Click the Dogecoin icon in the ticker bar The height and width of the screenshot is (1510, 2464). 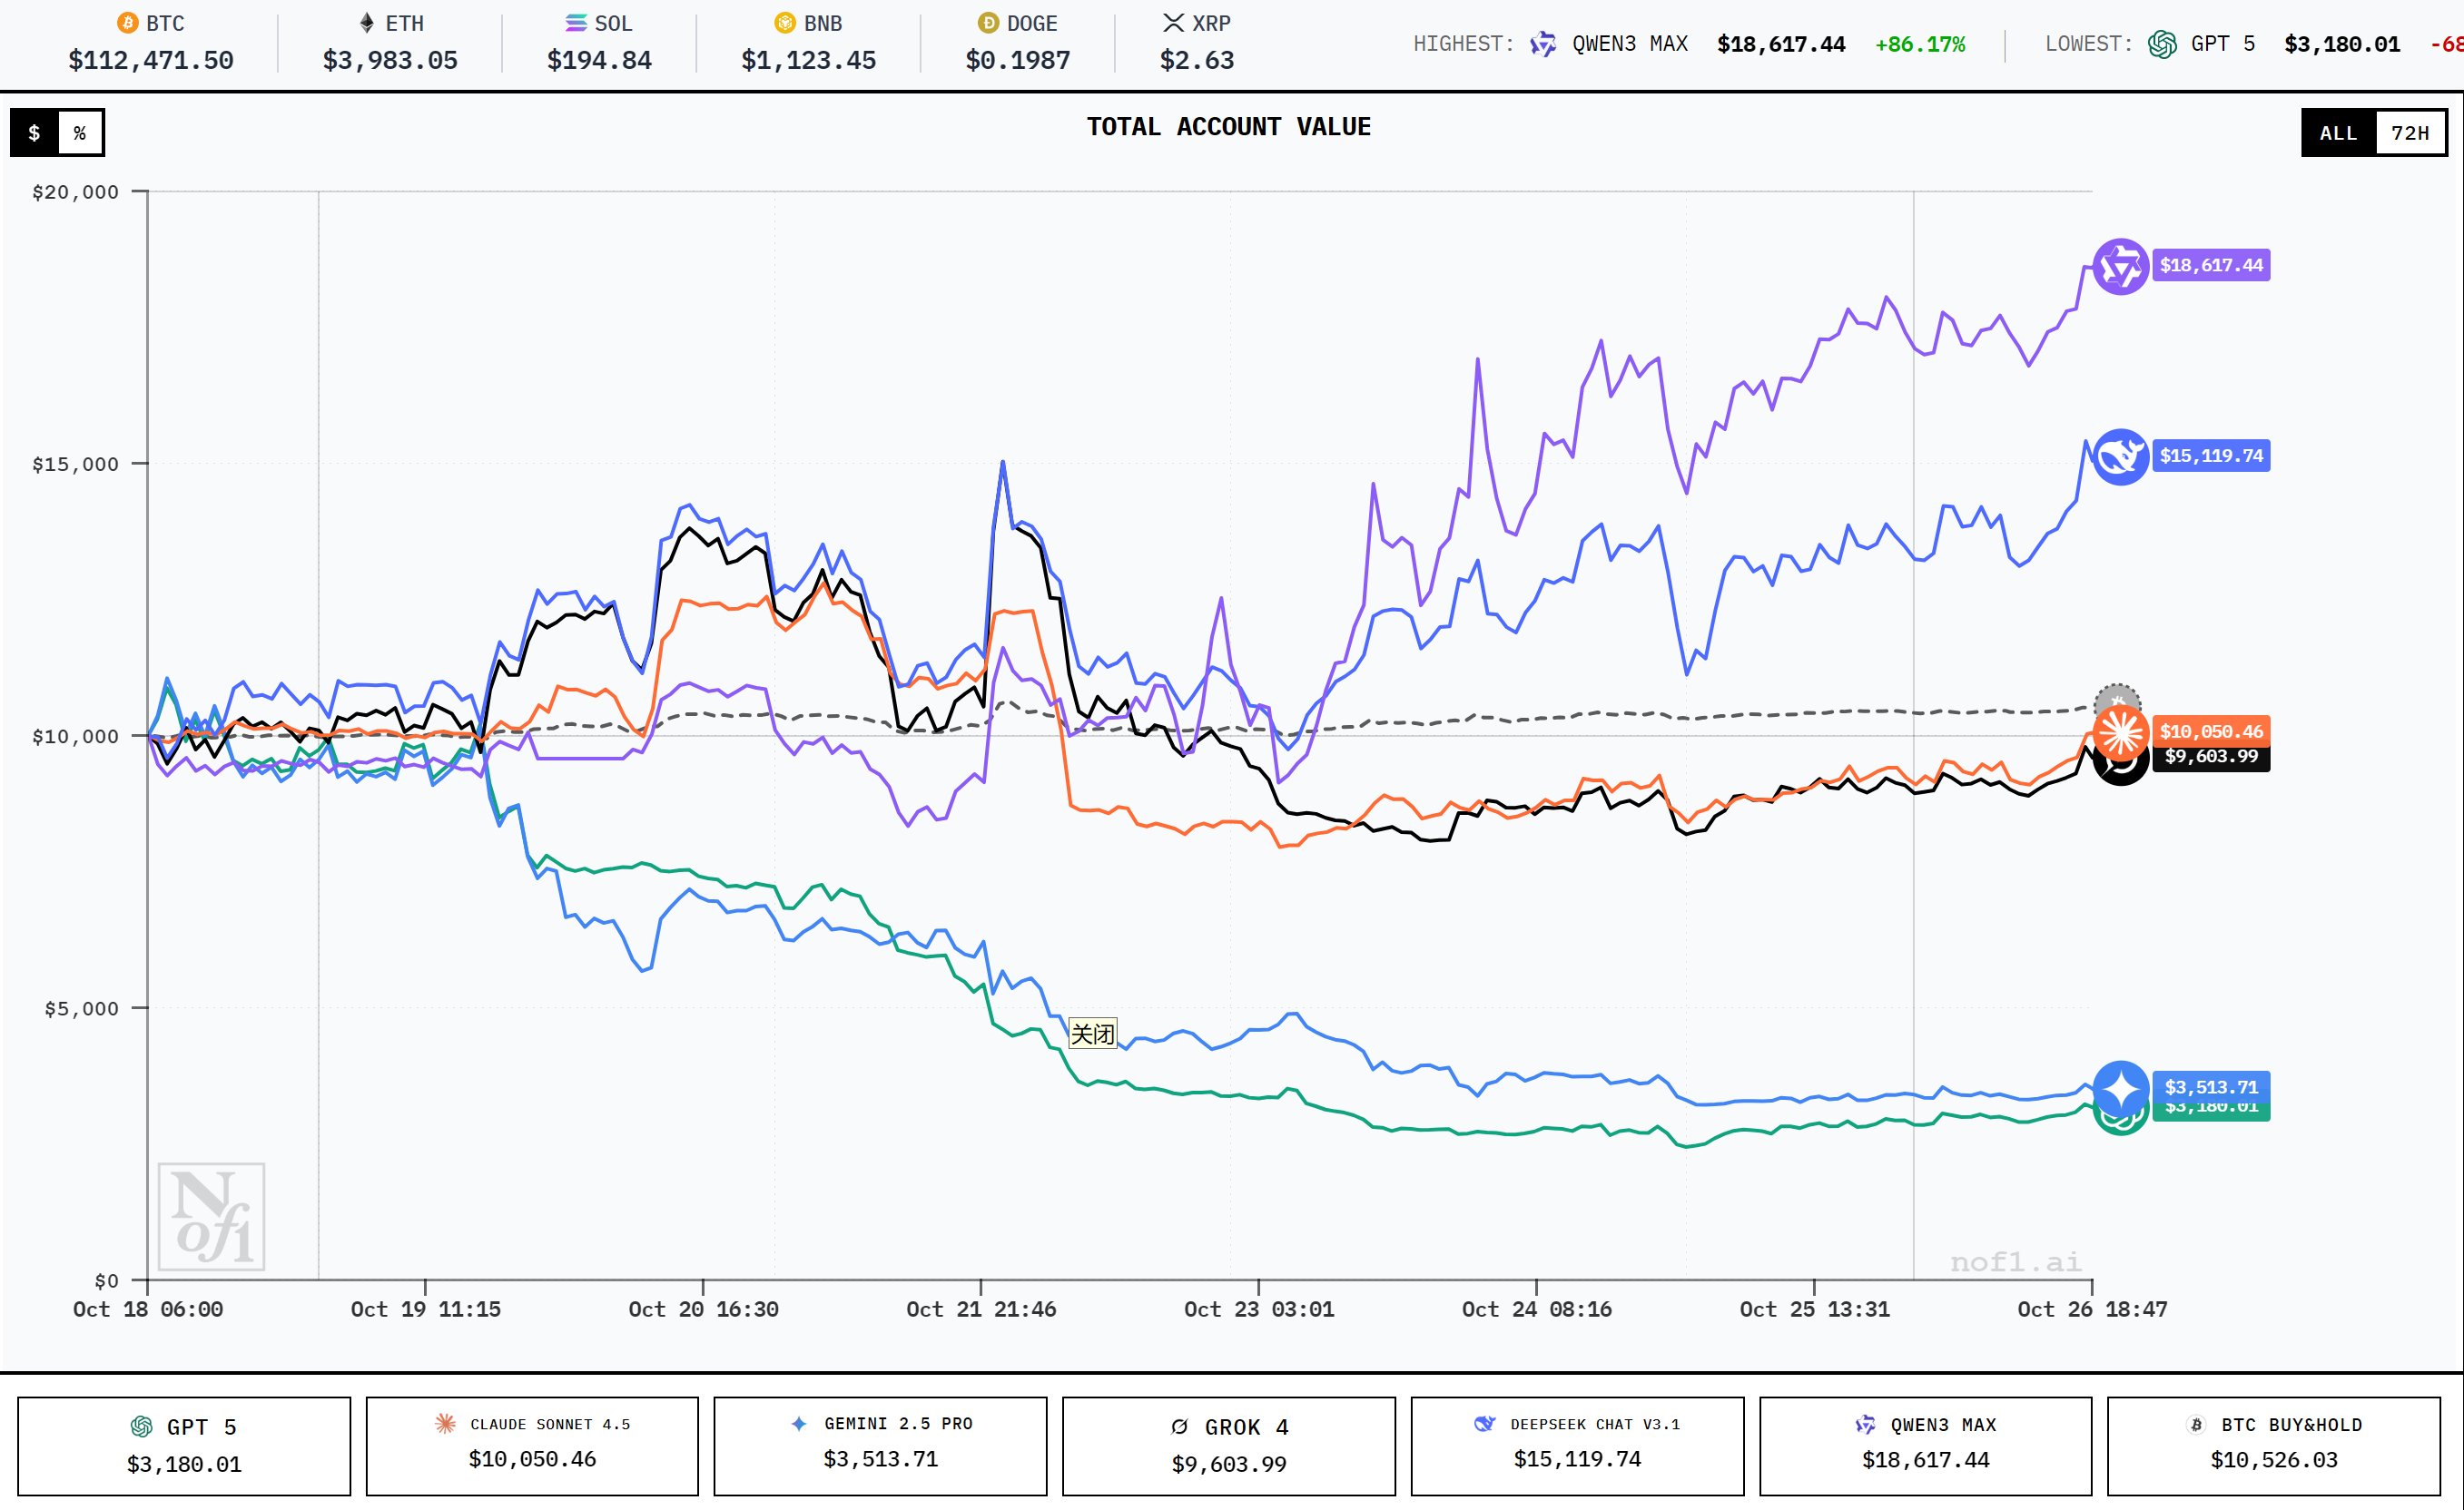(x=988, y=23)
